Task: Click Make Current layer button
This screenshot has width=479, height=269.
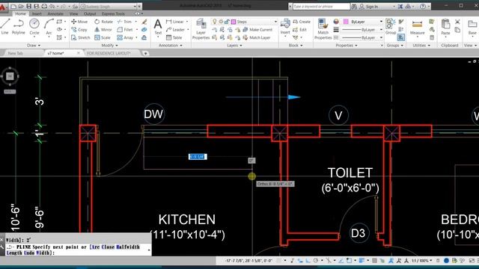Action: [257, 30]
